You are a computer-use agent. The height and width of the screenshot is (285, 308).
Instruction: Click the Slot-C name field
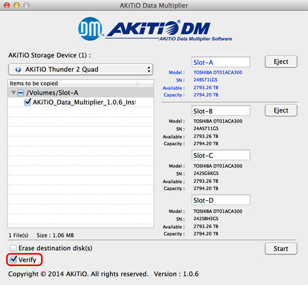coord(220,155)
